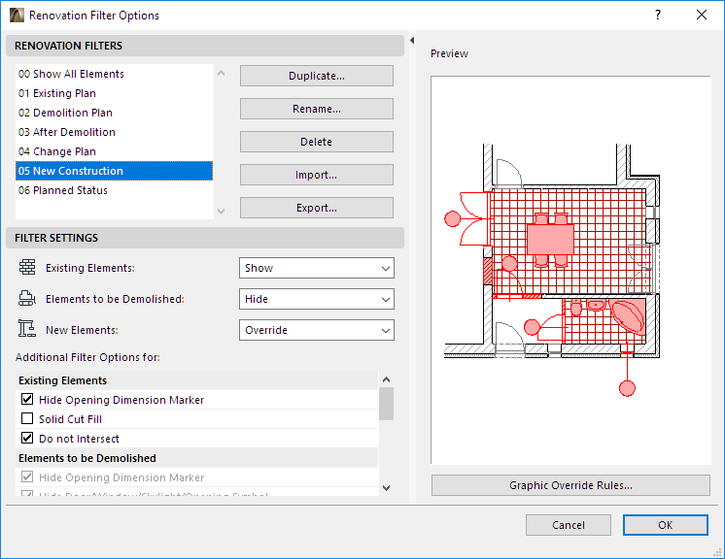Select the 06 Planned Status filter
Viewport: 725px width, 559px height.
(63, 190)
